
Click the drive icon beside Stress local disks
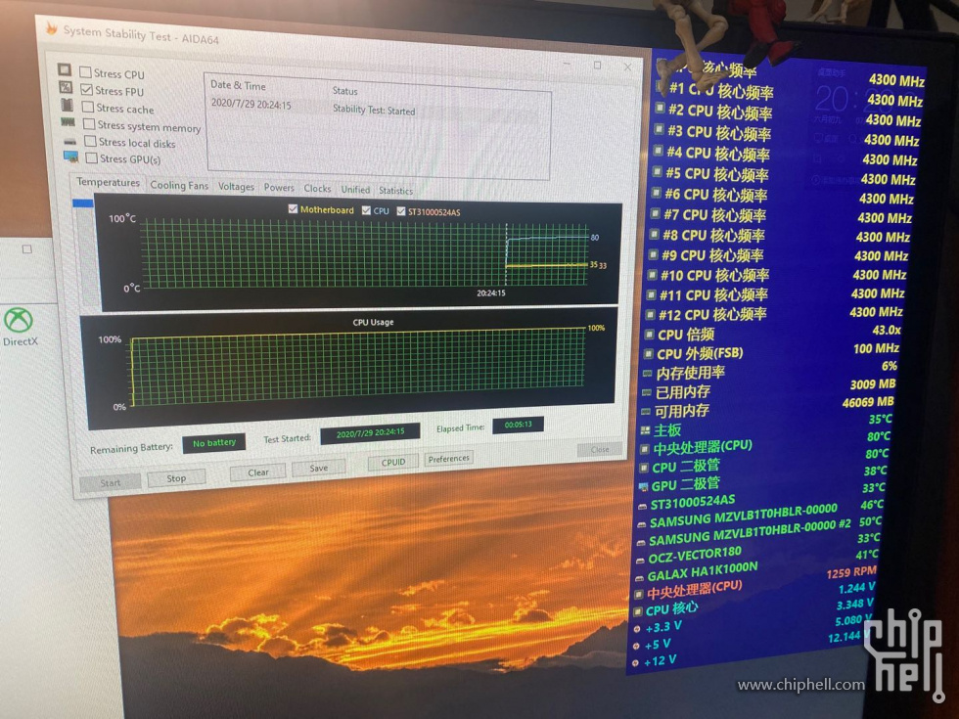tap(69, 141)
